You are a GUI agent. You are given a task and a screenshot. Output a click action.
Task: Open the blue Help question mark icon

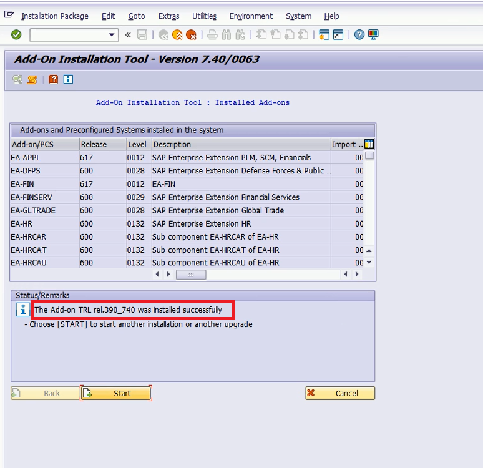click(359, 35)
